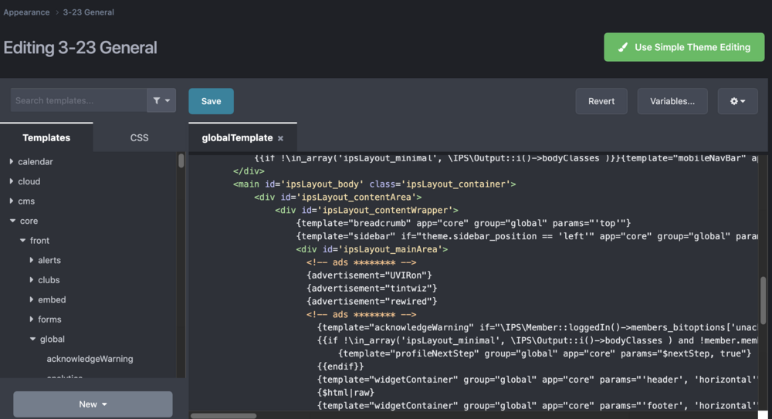
Task: Click the breadcrumb template code line
Action: [463, 223]
